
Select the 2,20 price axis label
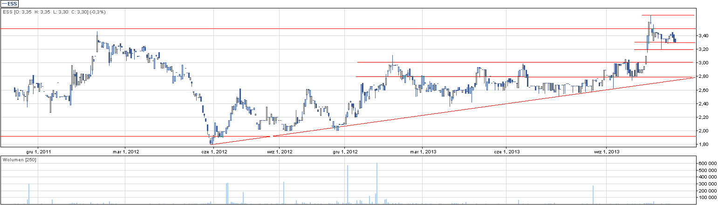703,117
